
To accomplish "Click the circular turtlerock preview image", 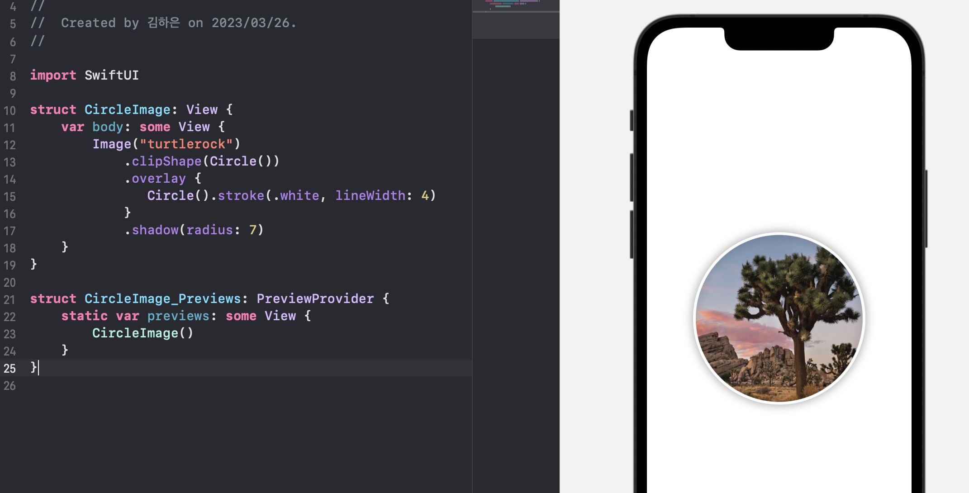I will pyautogui.click(x=779, y=318).
